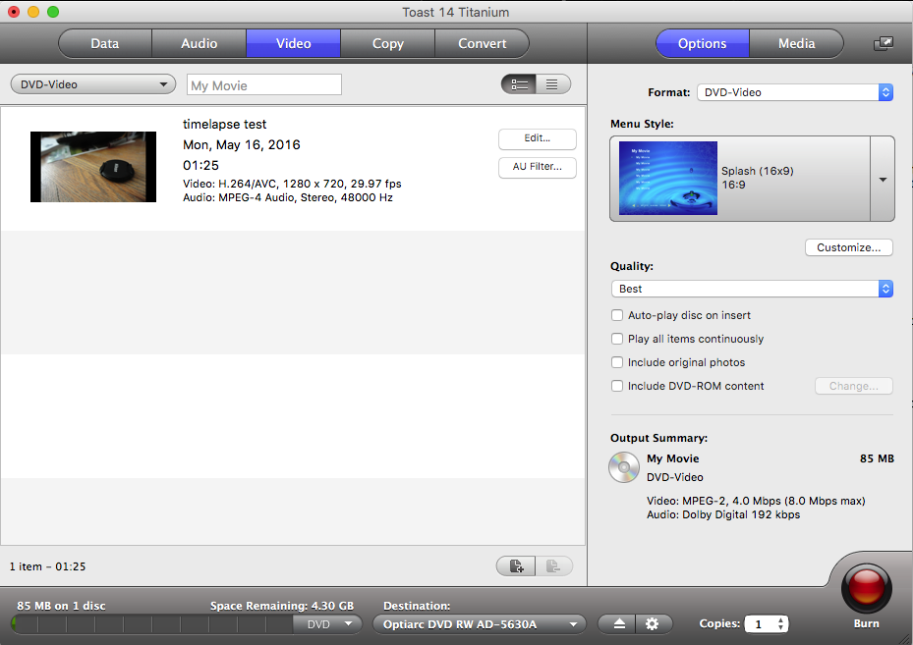The image size is (913, 645).
Task: Open recorder settings gear icon
Action: click(x=653, y=624)
